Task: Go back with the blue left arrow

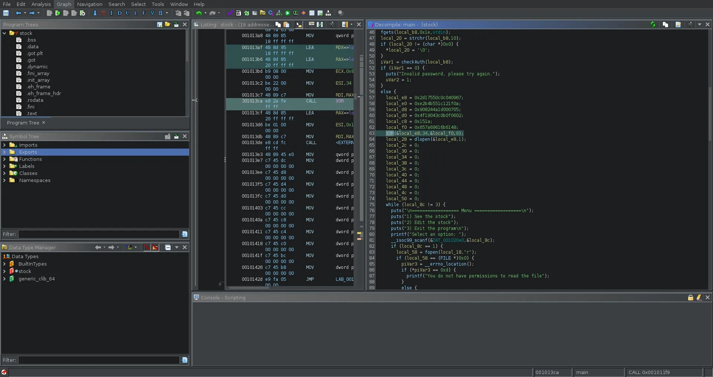Action: 19,13
